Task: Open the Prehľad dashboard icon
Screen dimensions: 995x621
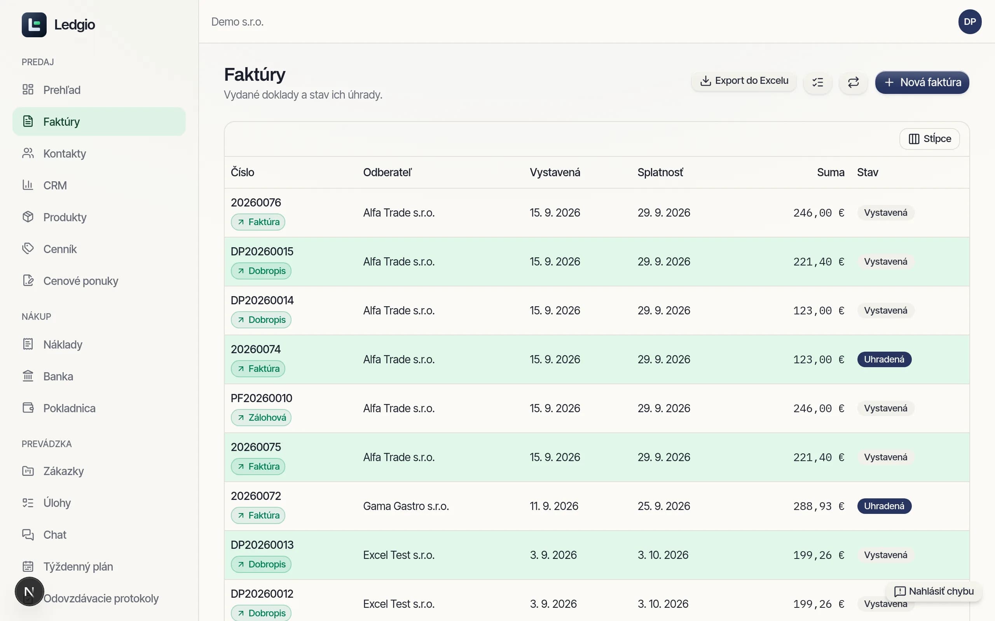Action: pos(28,90)
